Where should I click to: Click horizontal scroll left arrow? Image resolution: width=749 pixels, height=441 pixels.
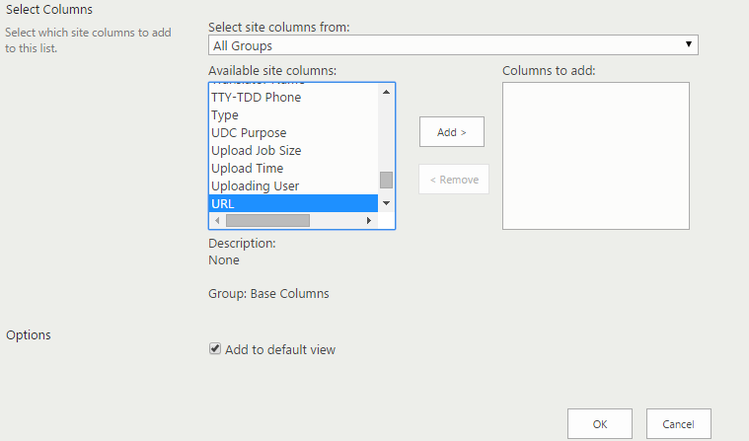point(217,221)
